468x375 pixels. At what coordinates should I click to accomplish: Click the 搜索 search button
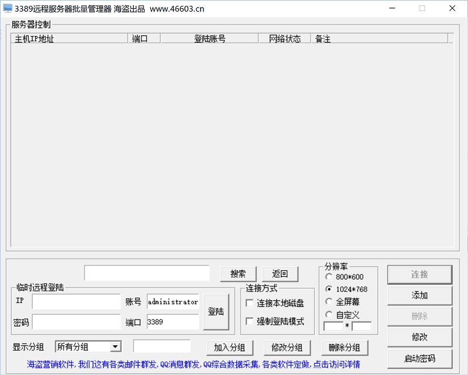238,273
